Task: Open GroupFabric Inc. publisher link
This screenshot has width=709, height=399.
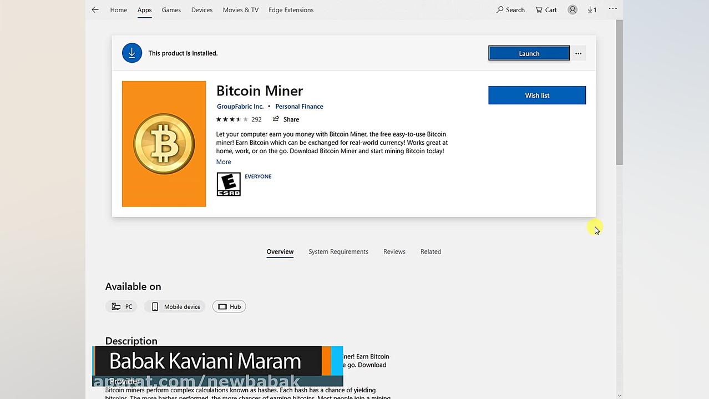Action: point(240,107)
